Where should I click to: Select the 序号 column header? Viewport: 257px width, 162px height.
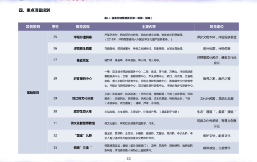[55, 27]
